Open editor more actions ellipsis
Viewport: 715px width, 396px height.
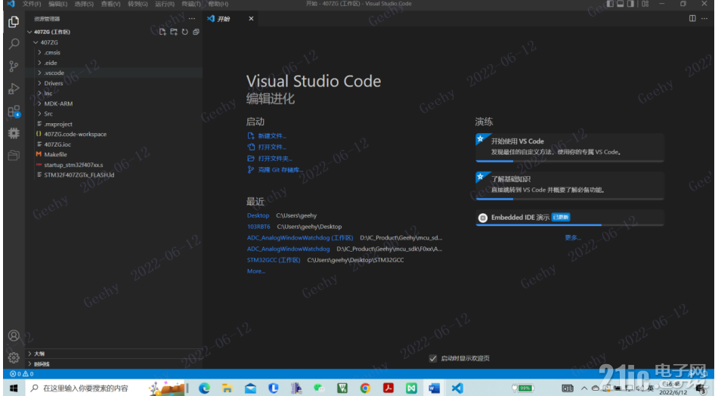704,19
